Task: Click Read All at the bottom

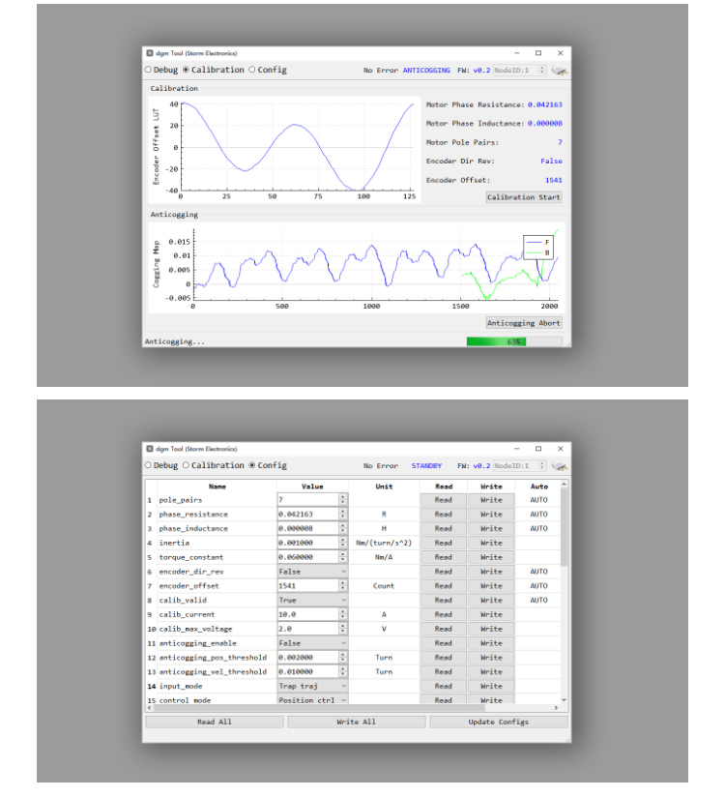Action: point(214,722)
